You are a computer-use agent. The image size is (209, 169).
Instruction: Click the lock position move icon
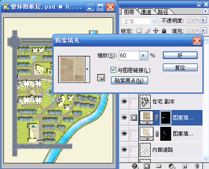155,31
